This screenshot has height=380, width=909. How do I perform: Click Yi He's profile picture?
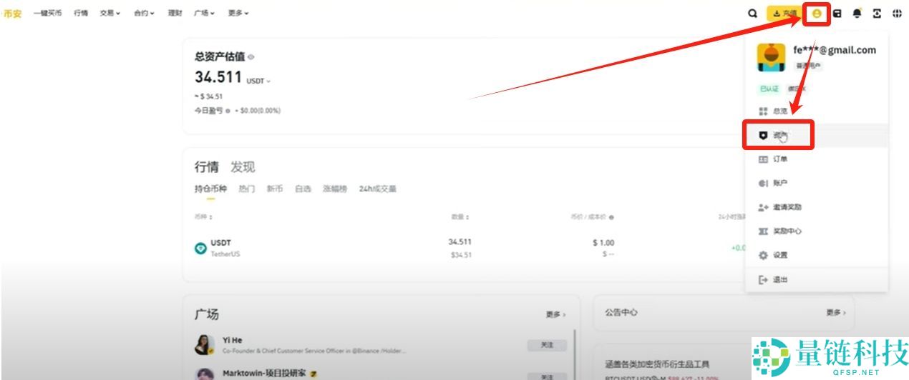(205, 345)
